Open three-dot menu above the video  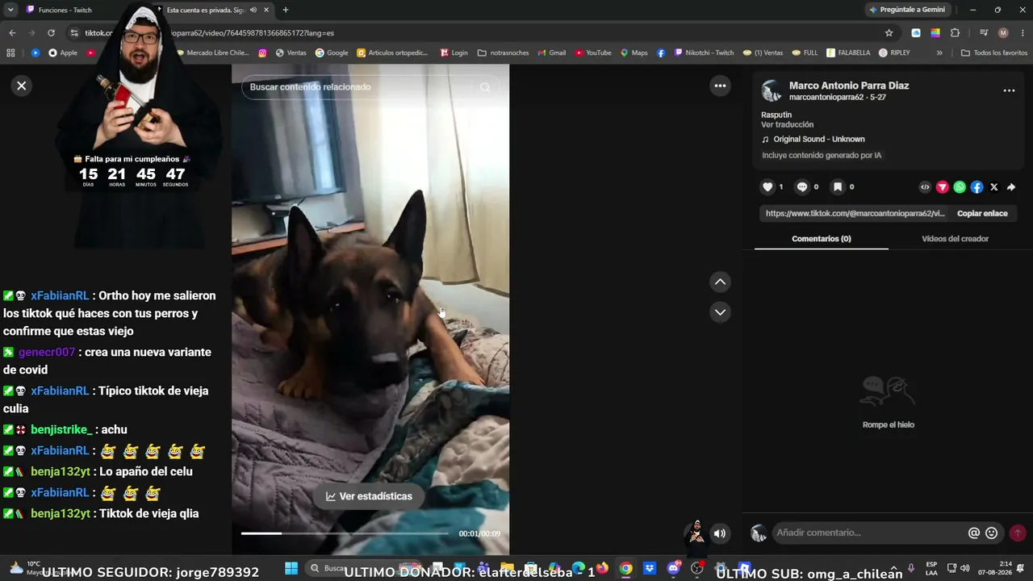click(720, 86)
